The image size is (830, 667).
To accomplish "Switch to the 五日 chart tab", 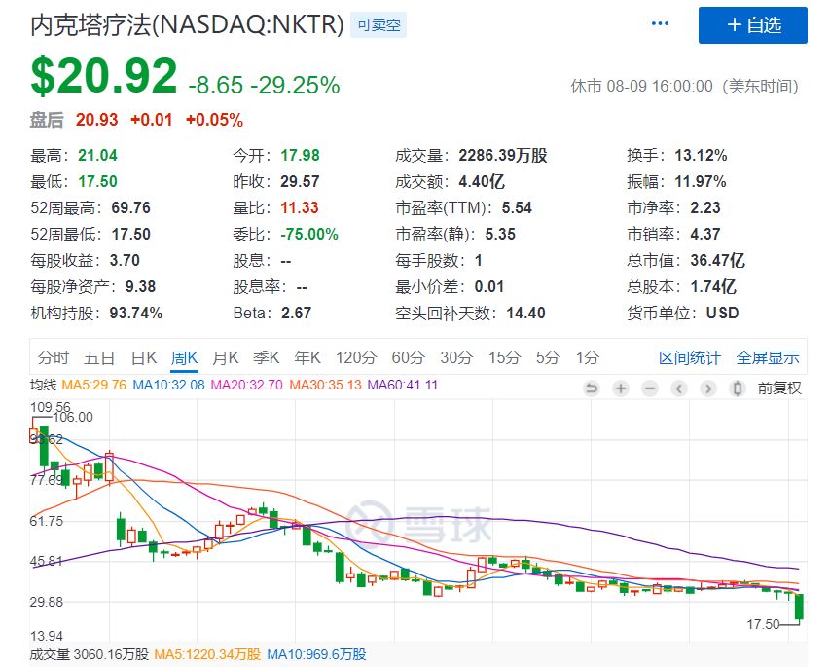I will point(99,357).
